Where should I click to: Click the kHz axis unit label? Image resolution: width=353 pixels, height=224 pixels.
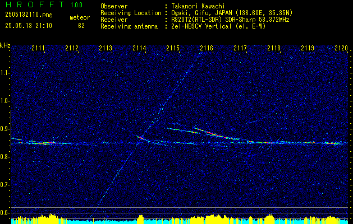[x=5, y=45]
